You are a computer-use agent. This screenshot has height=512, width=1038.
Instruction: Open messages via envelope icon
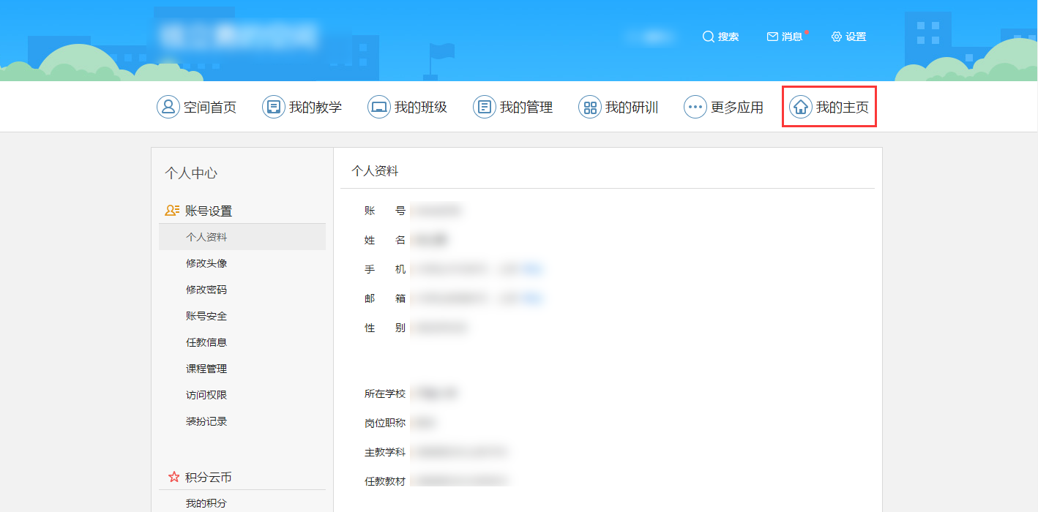tap(772, 37)
